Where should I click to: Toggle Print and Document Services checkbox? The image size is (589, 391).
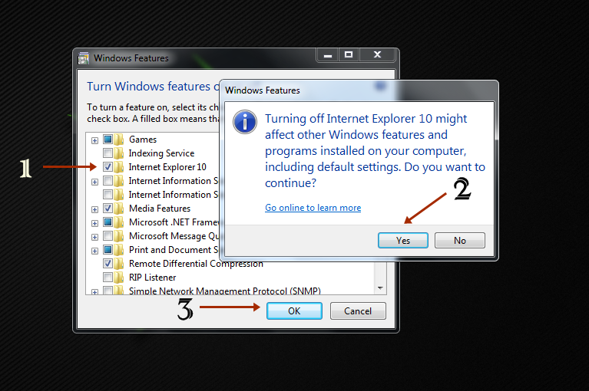(x=108, y=249)
